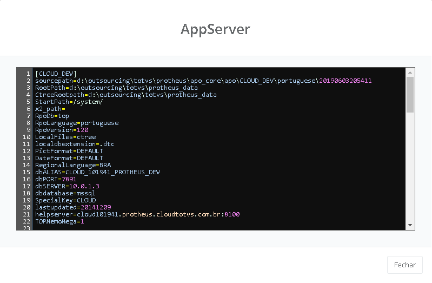Click the [CLOUD_DEV] section header line
Screen dimensions: 432x283
[x=56, y=74]
